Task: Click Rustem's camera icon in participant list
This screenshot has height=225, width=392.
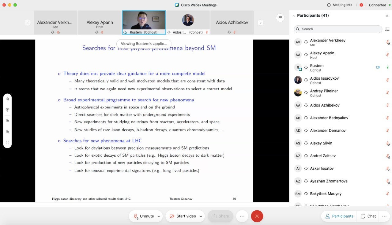Action: 378,67
